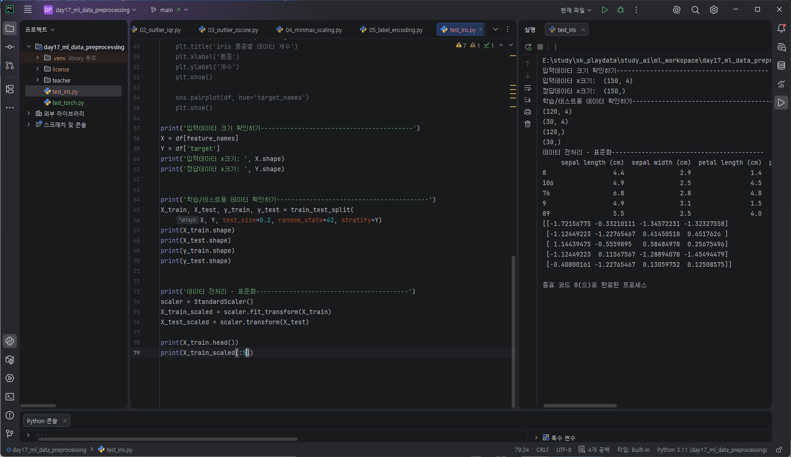Run the current file

tap(605, 10)
